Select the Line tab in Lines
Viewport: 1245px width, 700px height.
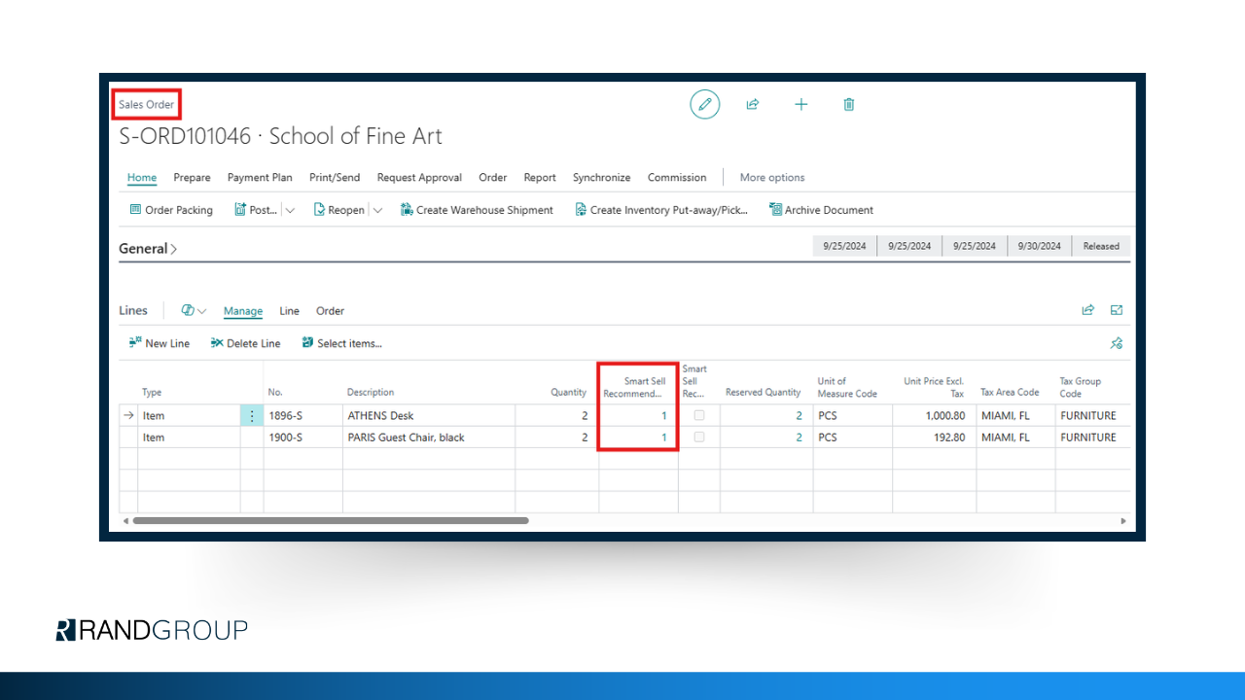[x=290, y=311]
